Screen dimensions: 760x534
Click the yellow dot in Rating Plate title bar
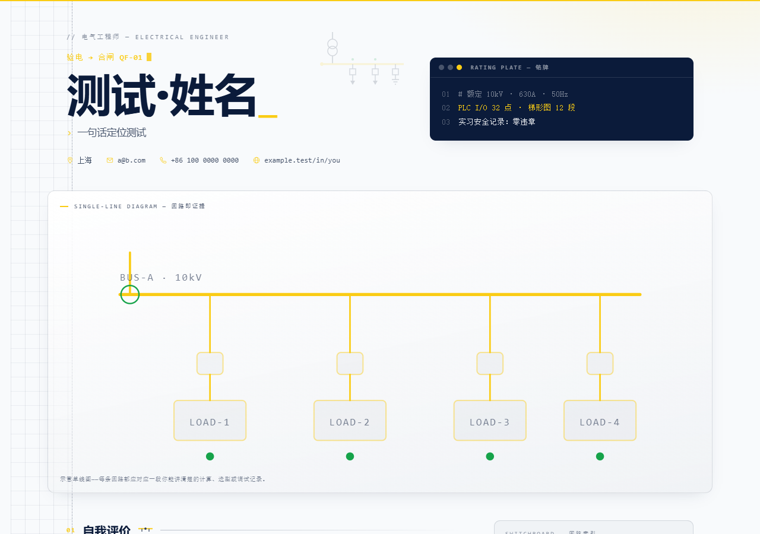pos(459,68)
